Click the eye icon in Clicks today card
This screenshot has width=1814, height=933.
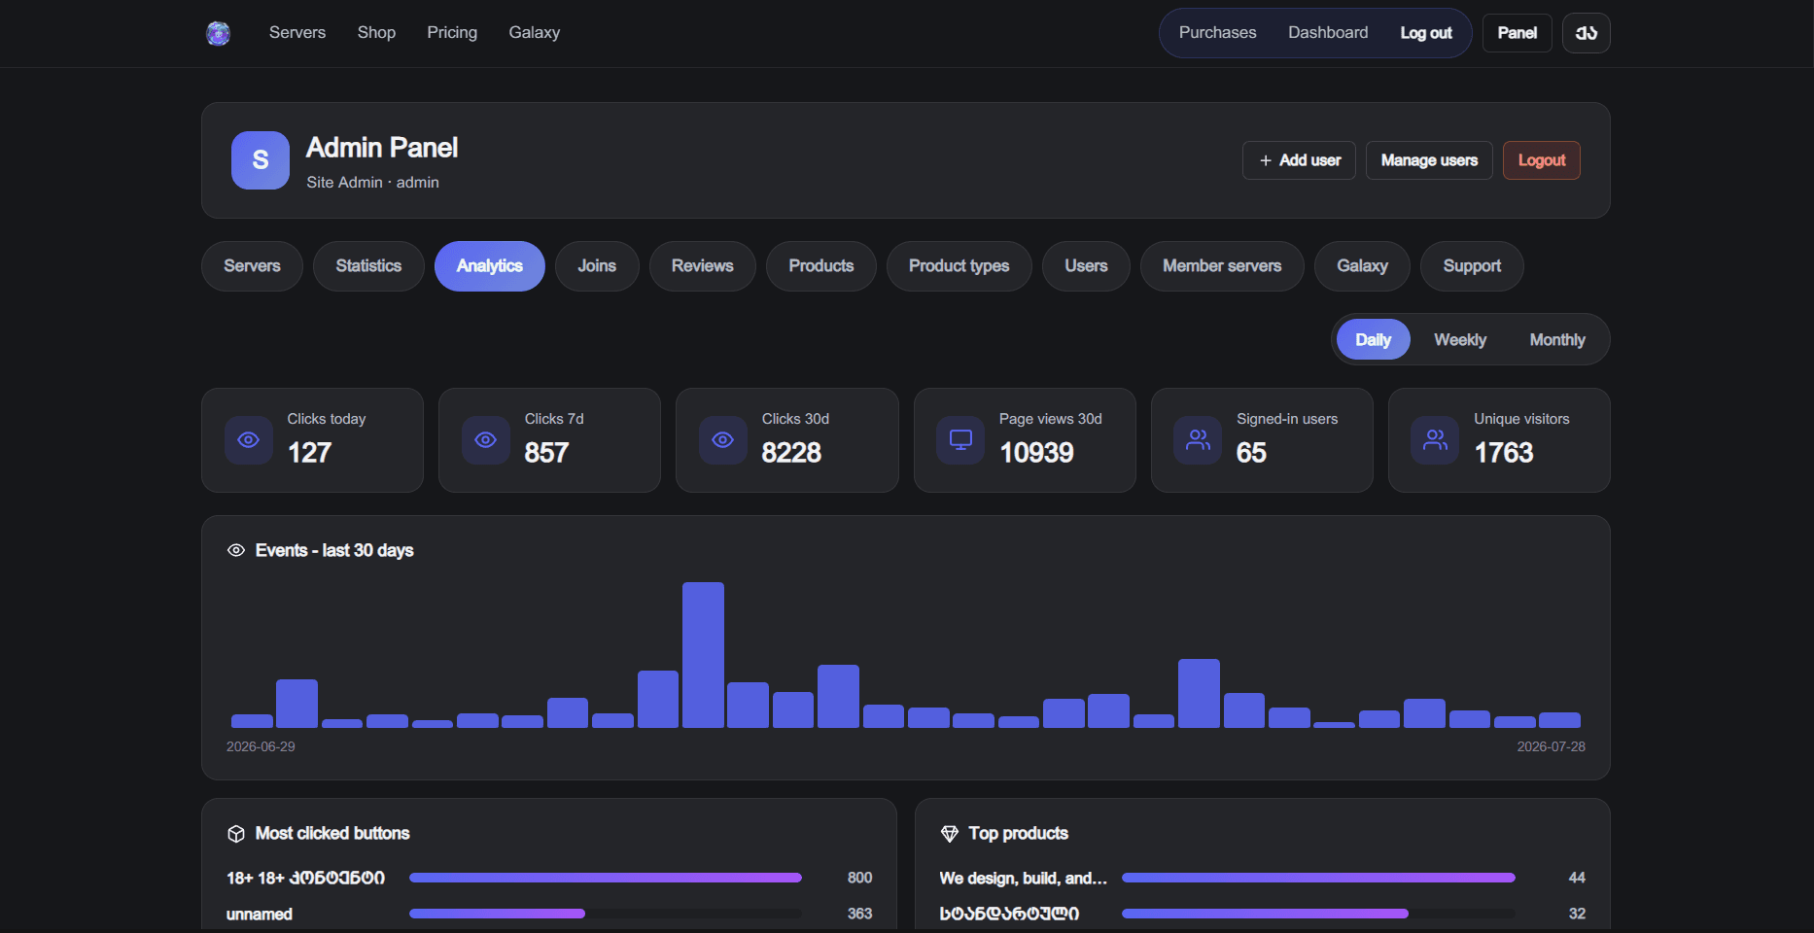[x=249, y=440]
